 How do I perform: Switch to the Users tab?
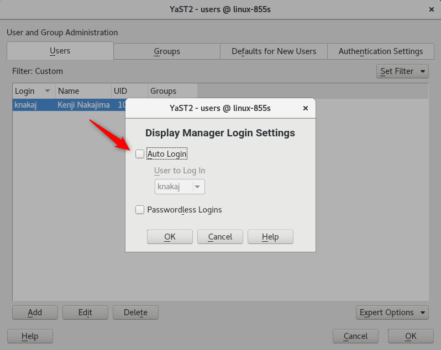pos(60,51)
